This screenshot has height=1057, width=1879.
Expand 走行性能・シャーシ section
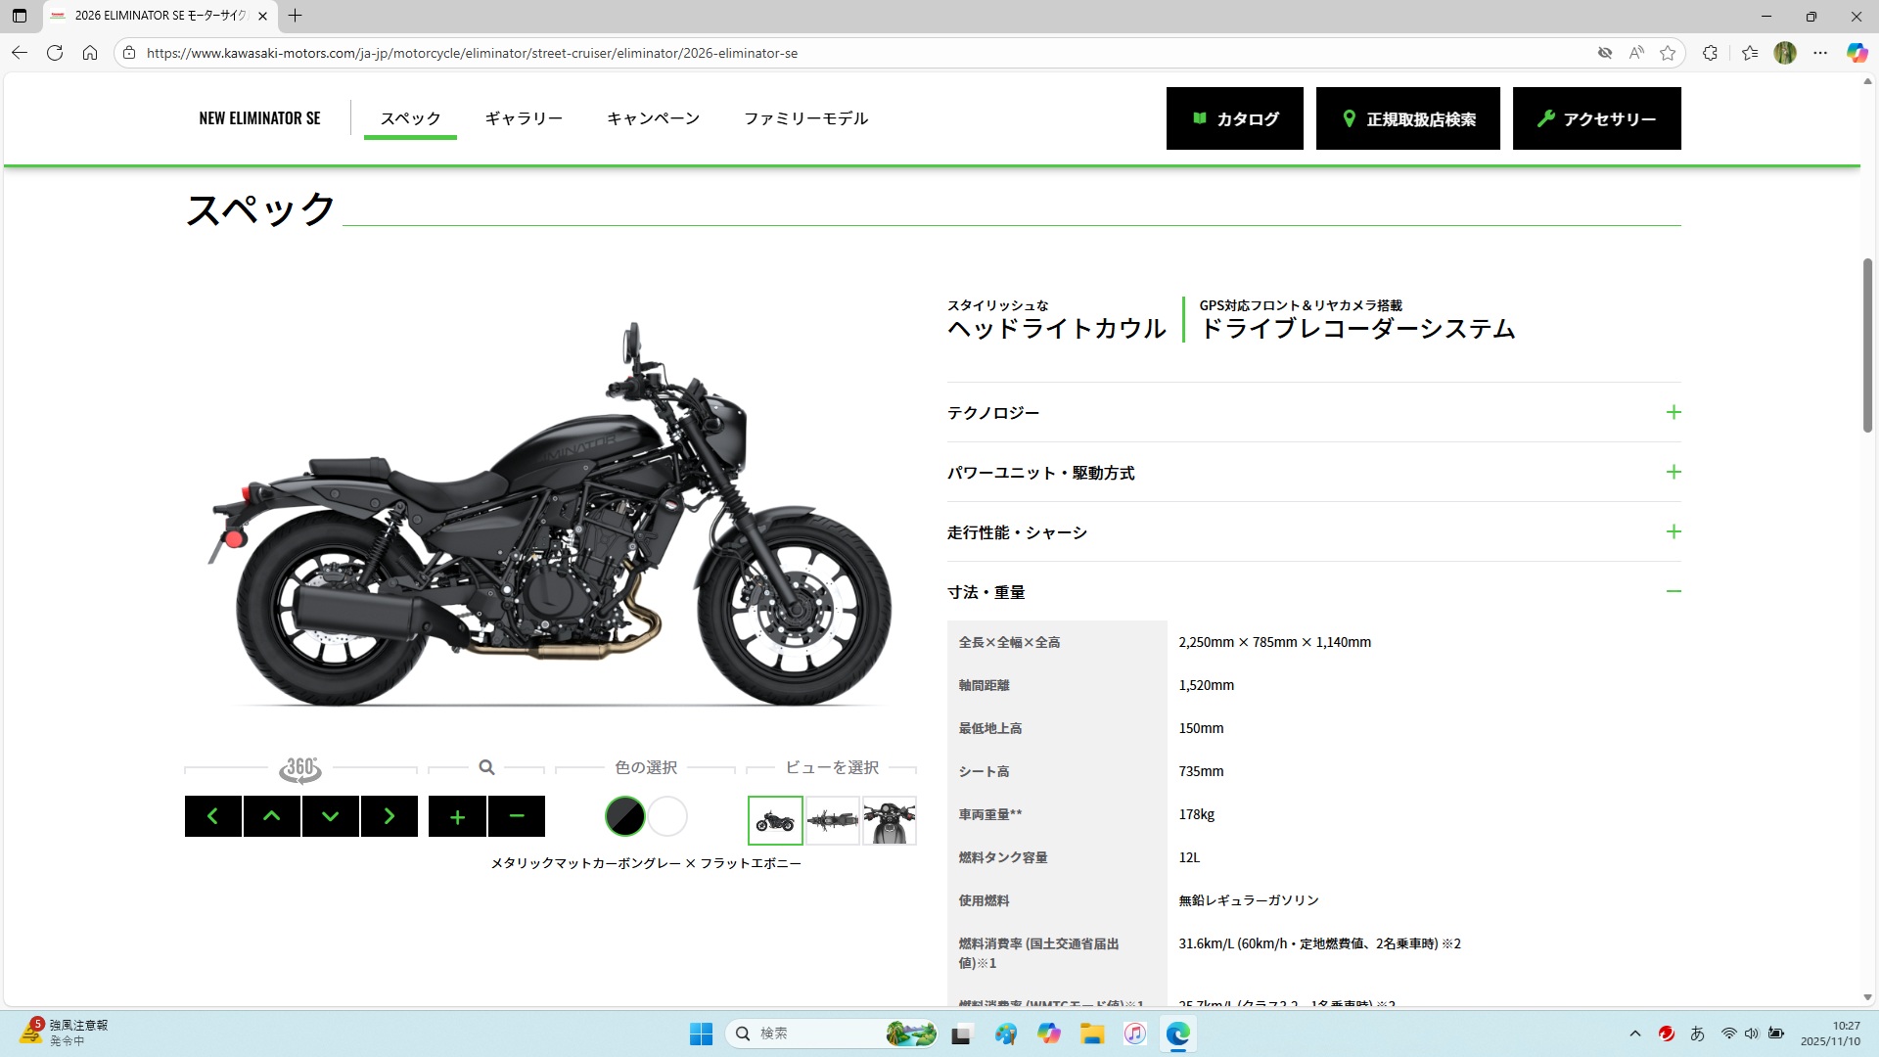pyautogui.click(x=1673, y=531)
